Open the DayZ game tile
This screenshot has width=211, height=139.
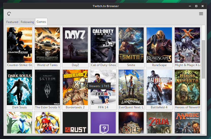coord(75,45)
